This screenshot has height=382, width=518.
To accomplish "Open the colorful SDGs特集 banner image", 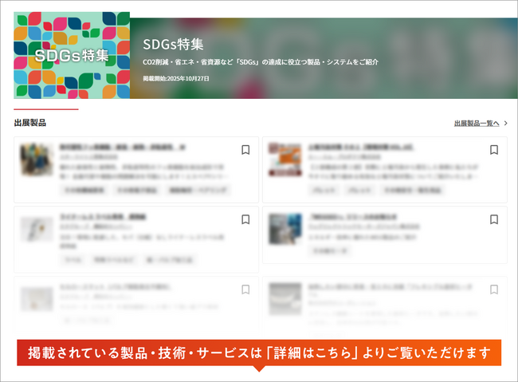I will pyautogui.click(x=72, y=55).
